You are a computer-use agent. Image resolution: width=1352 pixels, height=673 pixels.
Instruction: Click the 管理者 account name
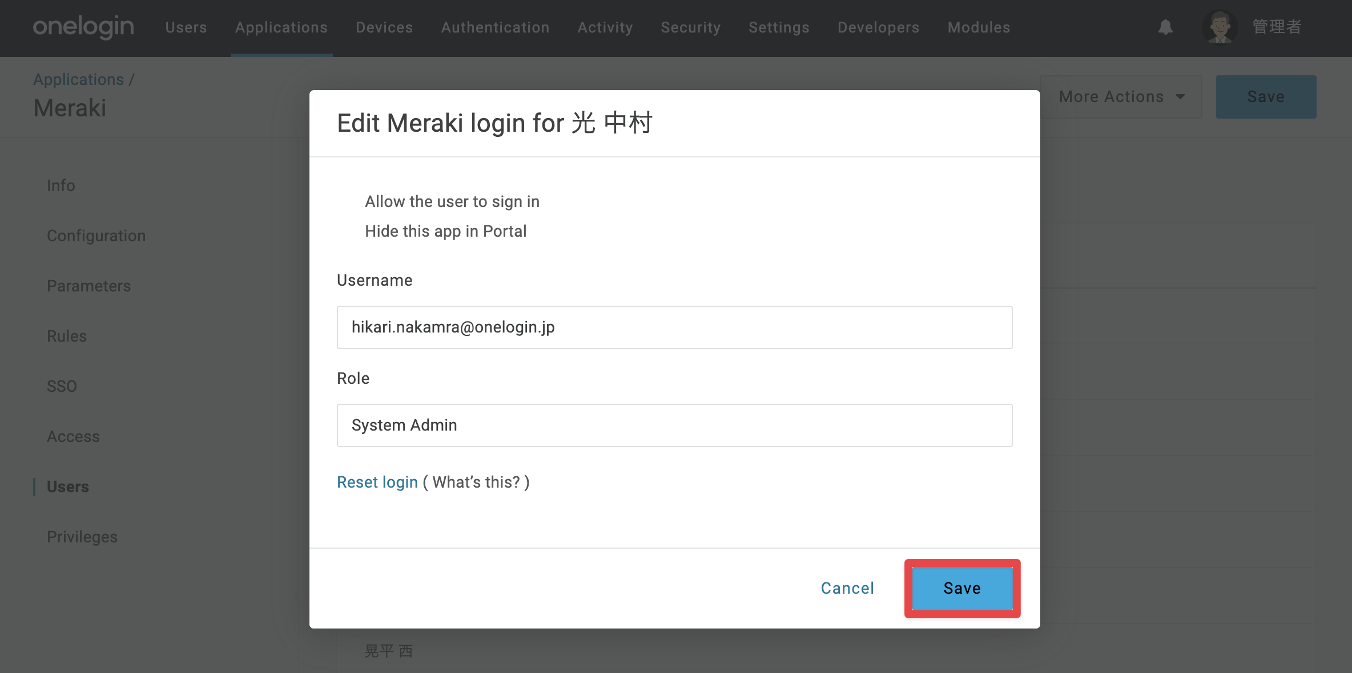coord(1277,27)
